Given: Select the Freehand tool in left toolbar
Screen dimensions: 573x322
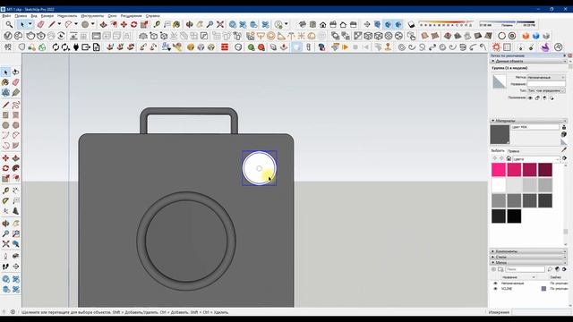Looking at the screenshot, I should coord(16,106).
